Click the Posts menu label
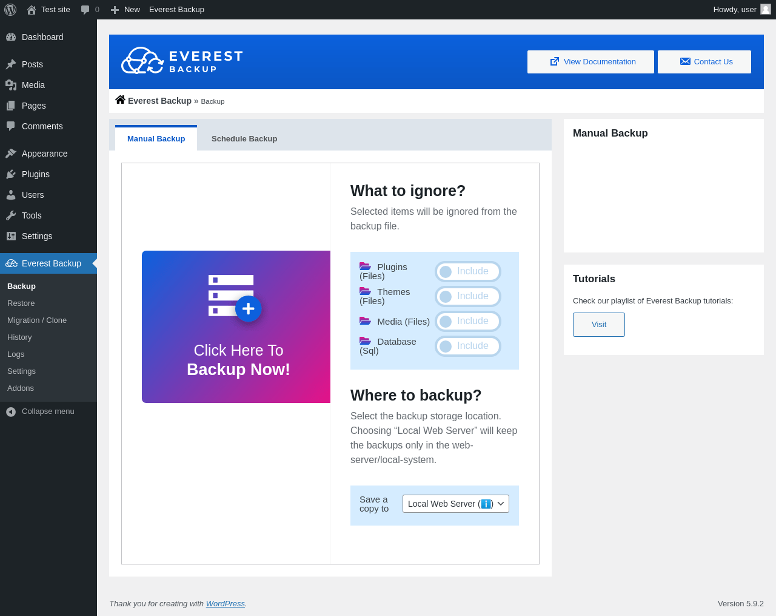This screenshot has width=776, height=616. (x=32, y=64)
